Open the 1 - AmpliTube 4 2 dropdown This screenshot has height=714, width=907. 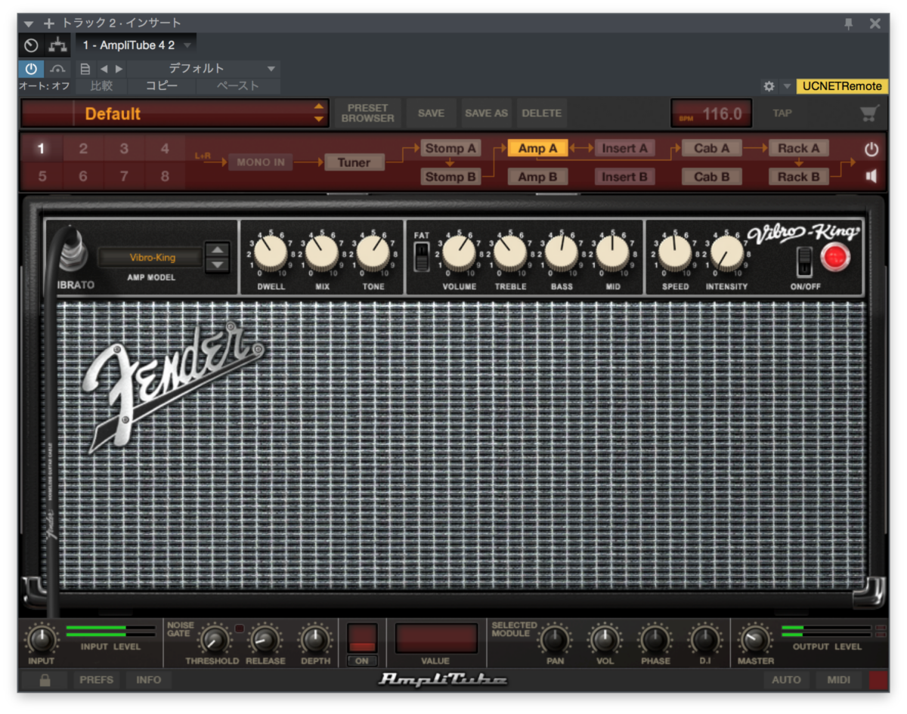pos(136,45)
